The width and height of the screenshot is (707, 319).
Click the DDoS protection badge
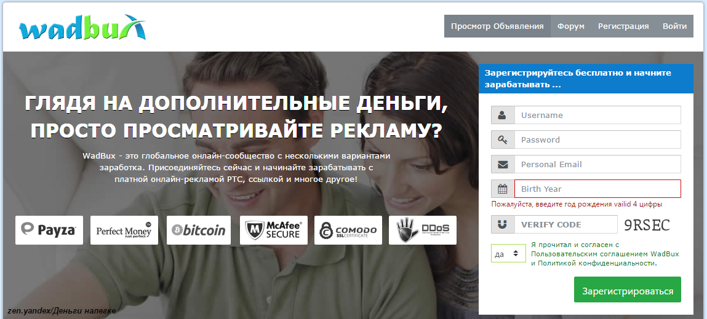[x=423, y=230]
